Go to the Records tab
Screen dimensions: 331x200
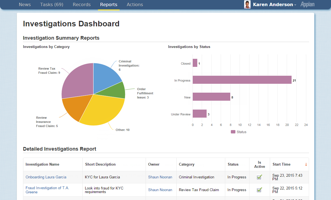click(x=82, y=5)
